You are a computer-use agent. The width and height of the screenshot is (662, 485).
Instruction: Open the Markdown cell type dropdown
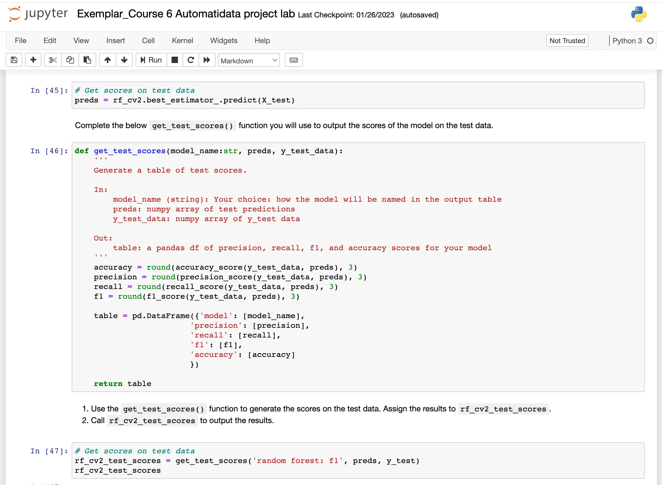pyautogui.click(x=248, y=60)
